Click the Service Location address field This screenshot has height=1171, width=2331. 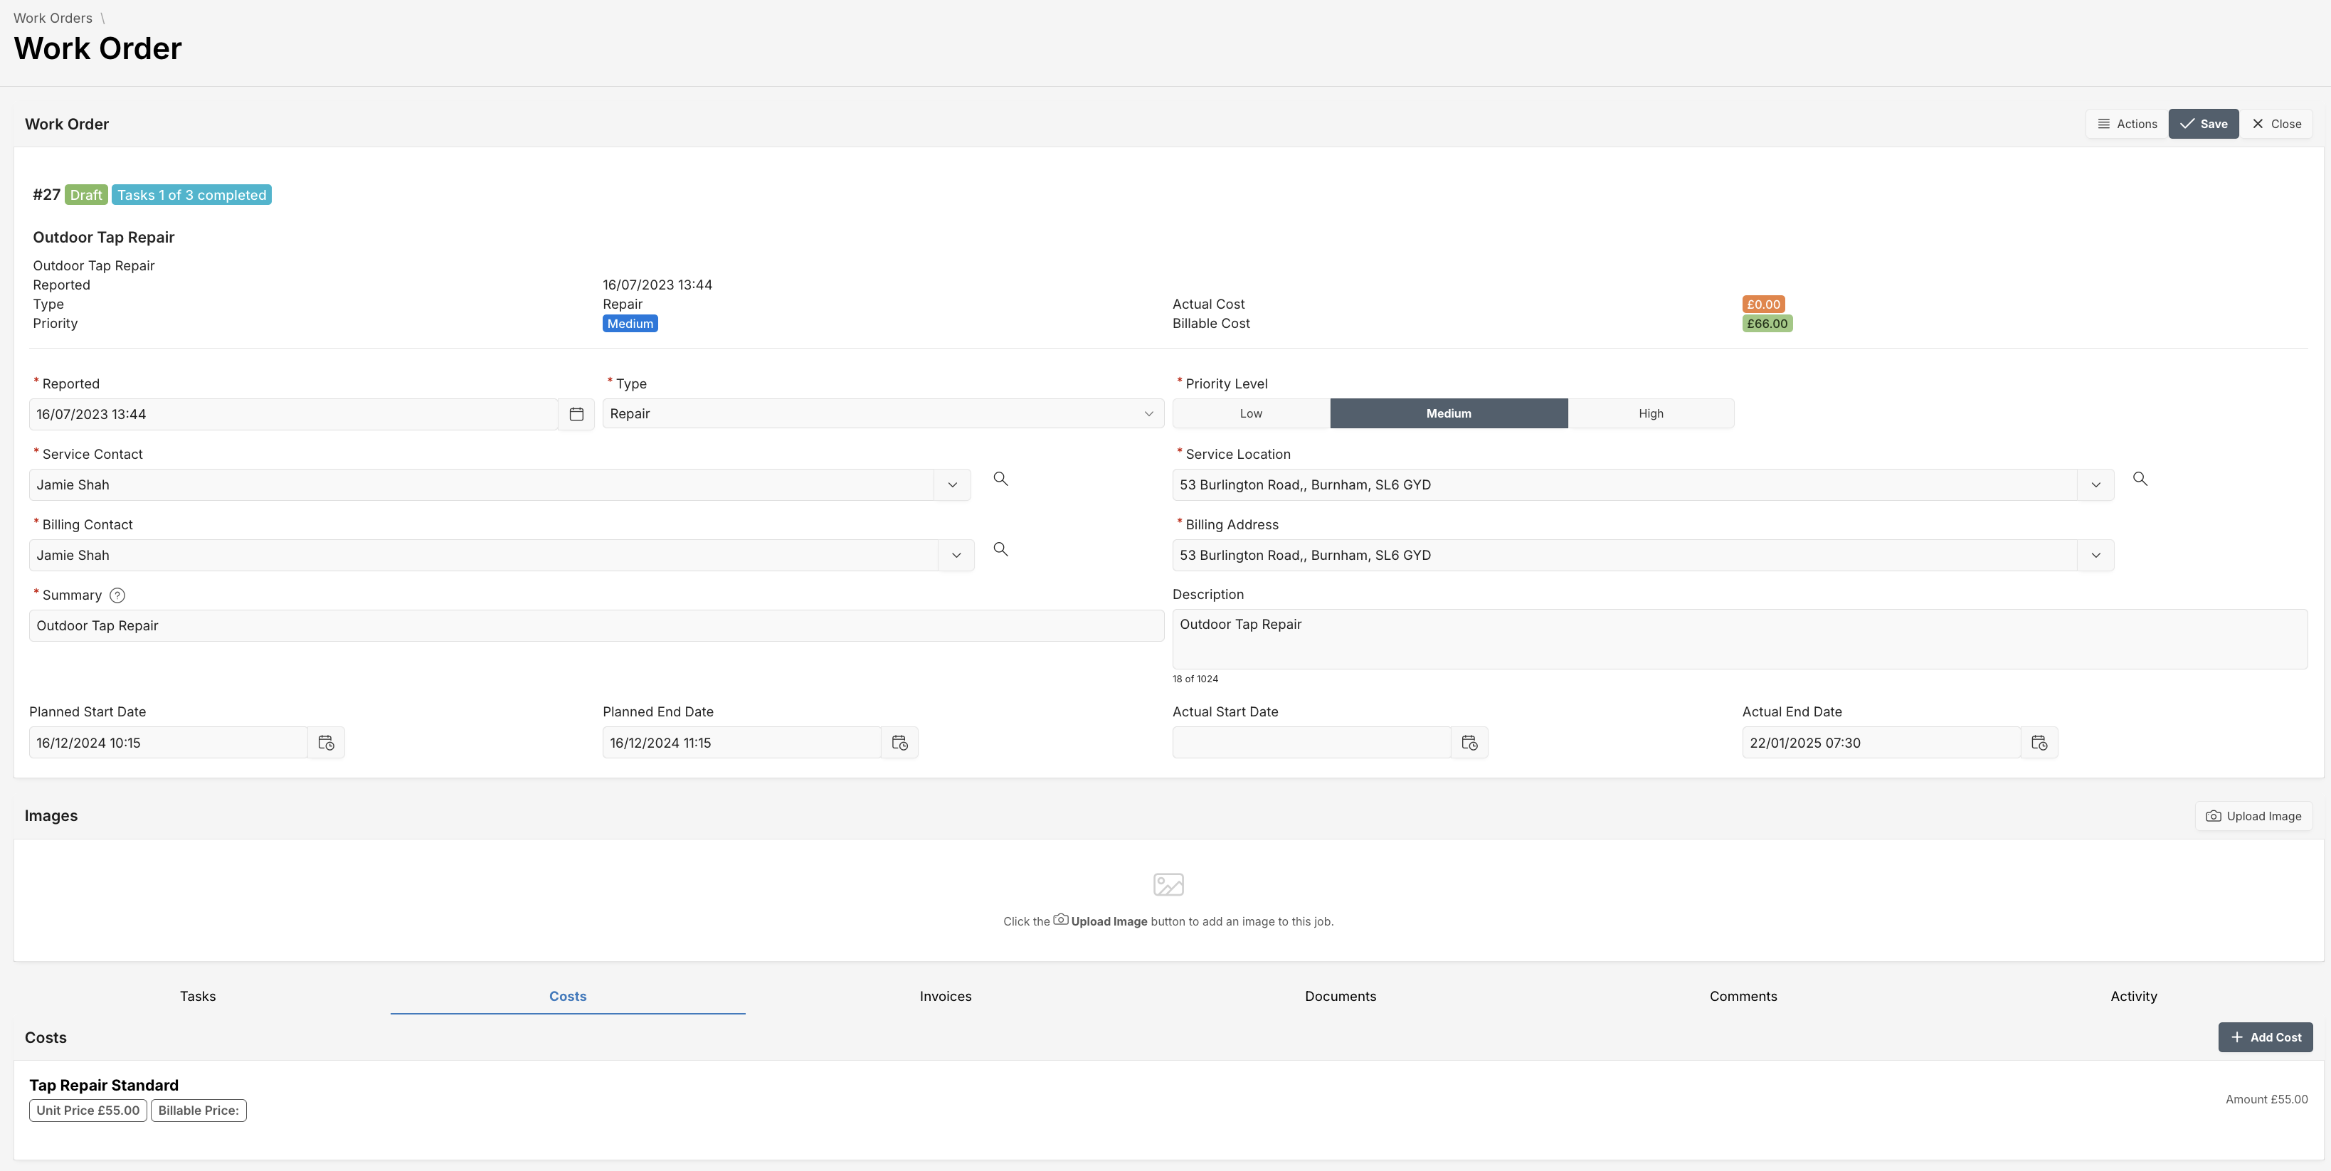[x=1624, y=485]
